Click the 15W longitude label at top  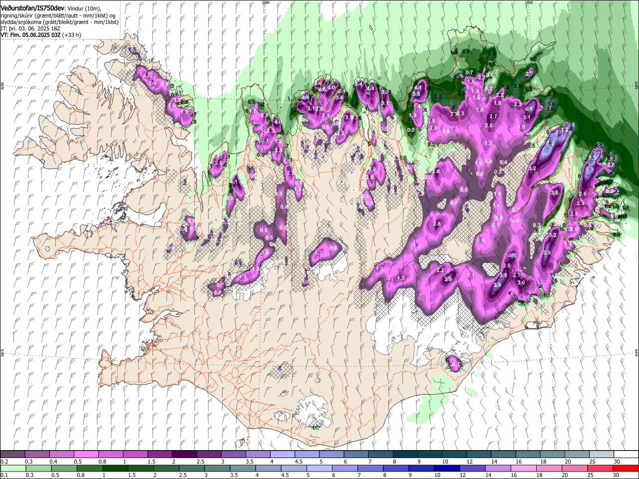coord(529,2)
